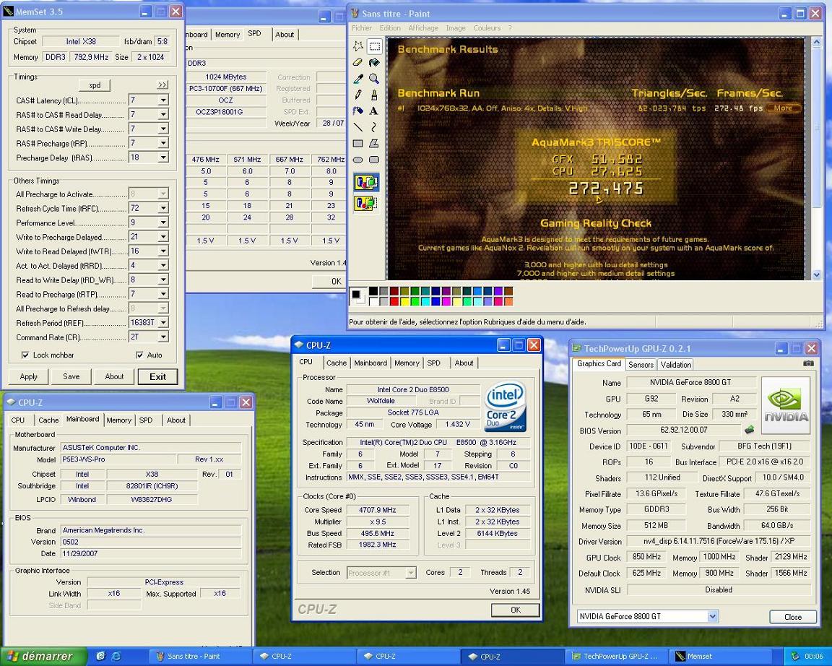
Task: Switch to TechPowerUp GPU-Z taskbar button
Action: [615, 657]
